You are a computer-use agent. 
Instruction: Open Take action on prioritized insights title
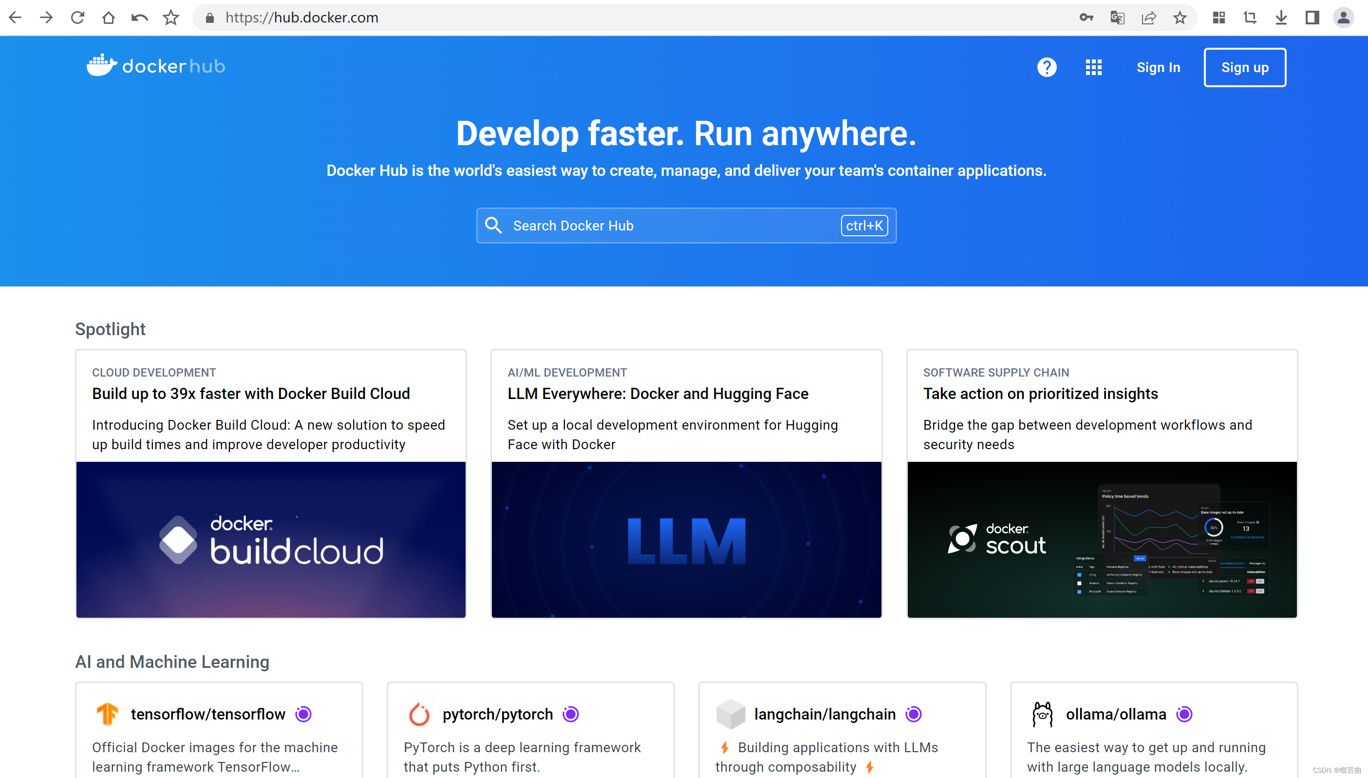[x=1041, y=393]
